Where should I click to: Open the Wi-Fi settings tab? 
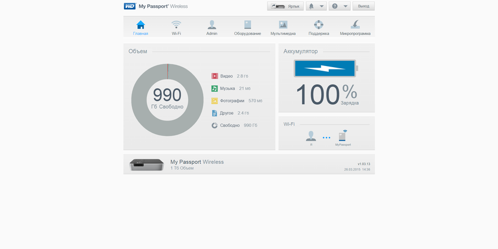pyautogui.click(x=176, y=28)
